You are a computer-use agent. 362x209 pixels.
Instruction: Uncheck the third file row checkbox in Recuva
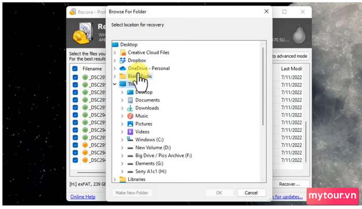[x=76, y=92]
